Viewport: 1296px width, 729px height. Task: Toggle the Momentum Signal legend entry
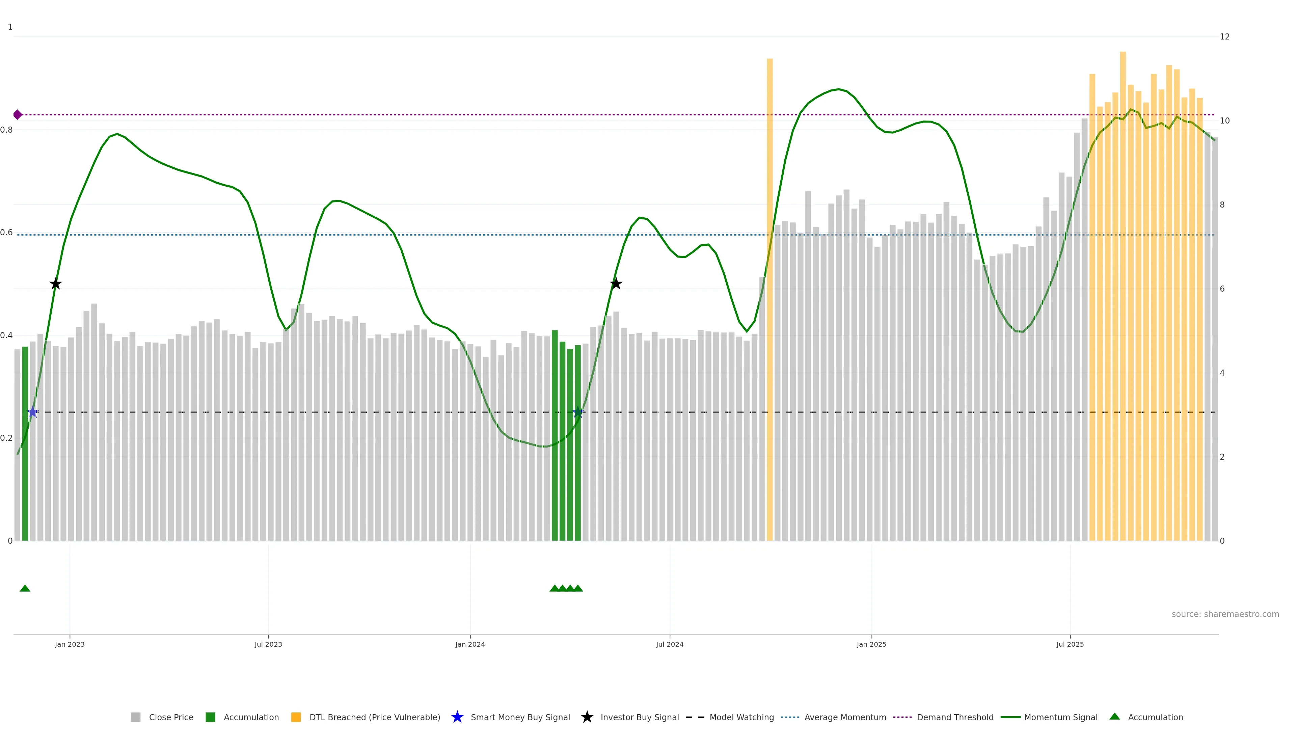pos(1060,718)
